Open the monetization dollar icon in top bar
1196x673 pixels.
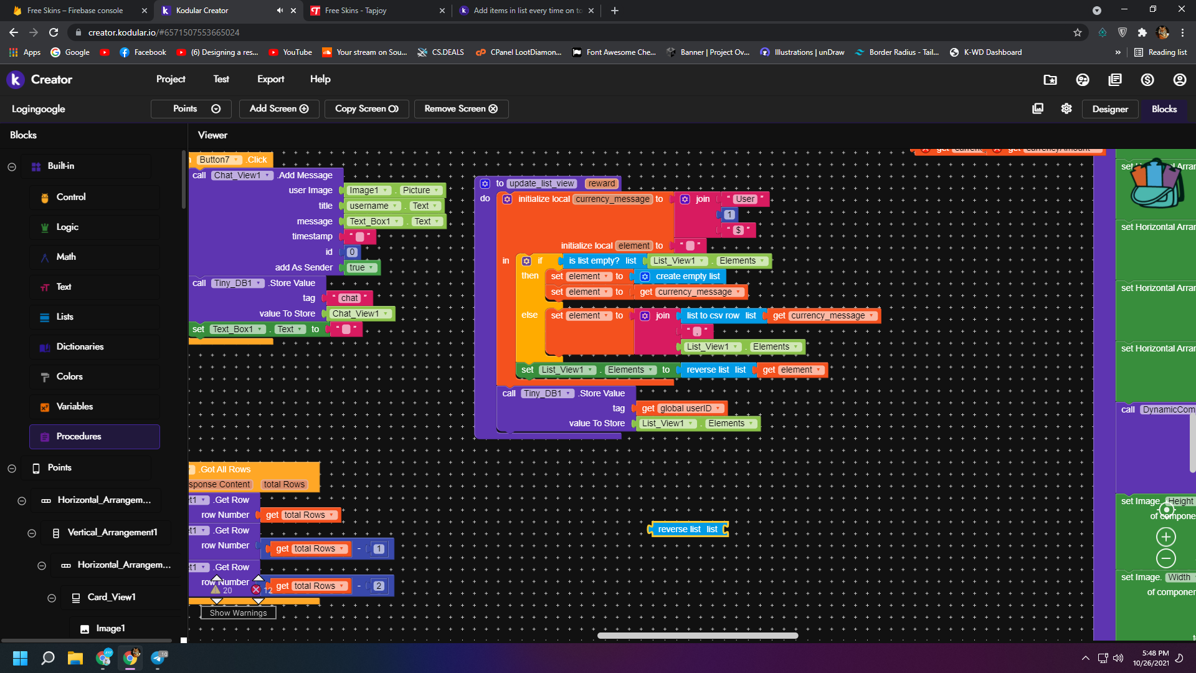1148,80
